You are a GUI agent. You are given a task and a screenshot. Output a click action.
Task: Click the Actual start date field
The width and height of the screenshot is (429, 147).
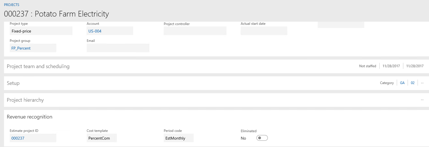tap(264, 31)
